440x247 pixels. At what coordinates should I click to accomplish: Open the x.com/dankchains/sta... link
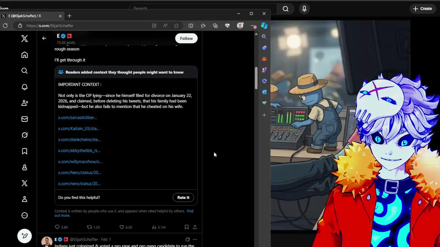click(79, 140)
